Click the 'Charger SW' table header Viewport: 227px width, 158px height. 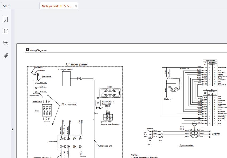coord(209,90)
